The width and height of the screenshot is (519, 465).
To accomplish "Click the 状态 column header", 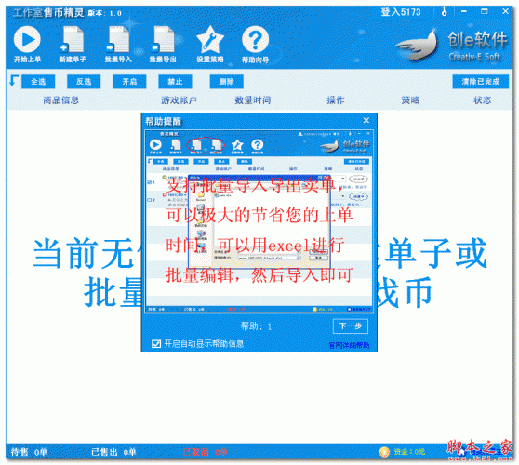I will pos(482,100).
